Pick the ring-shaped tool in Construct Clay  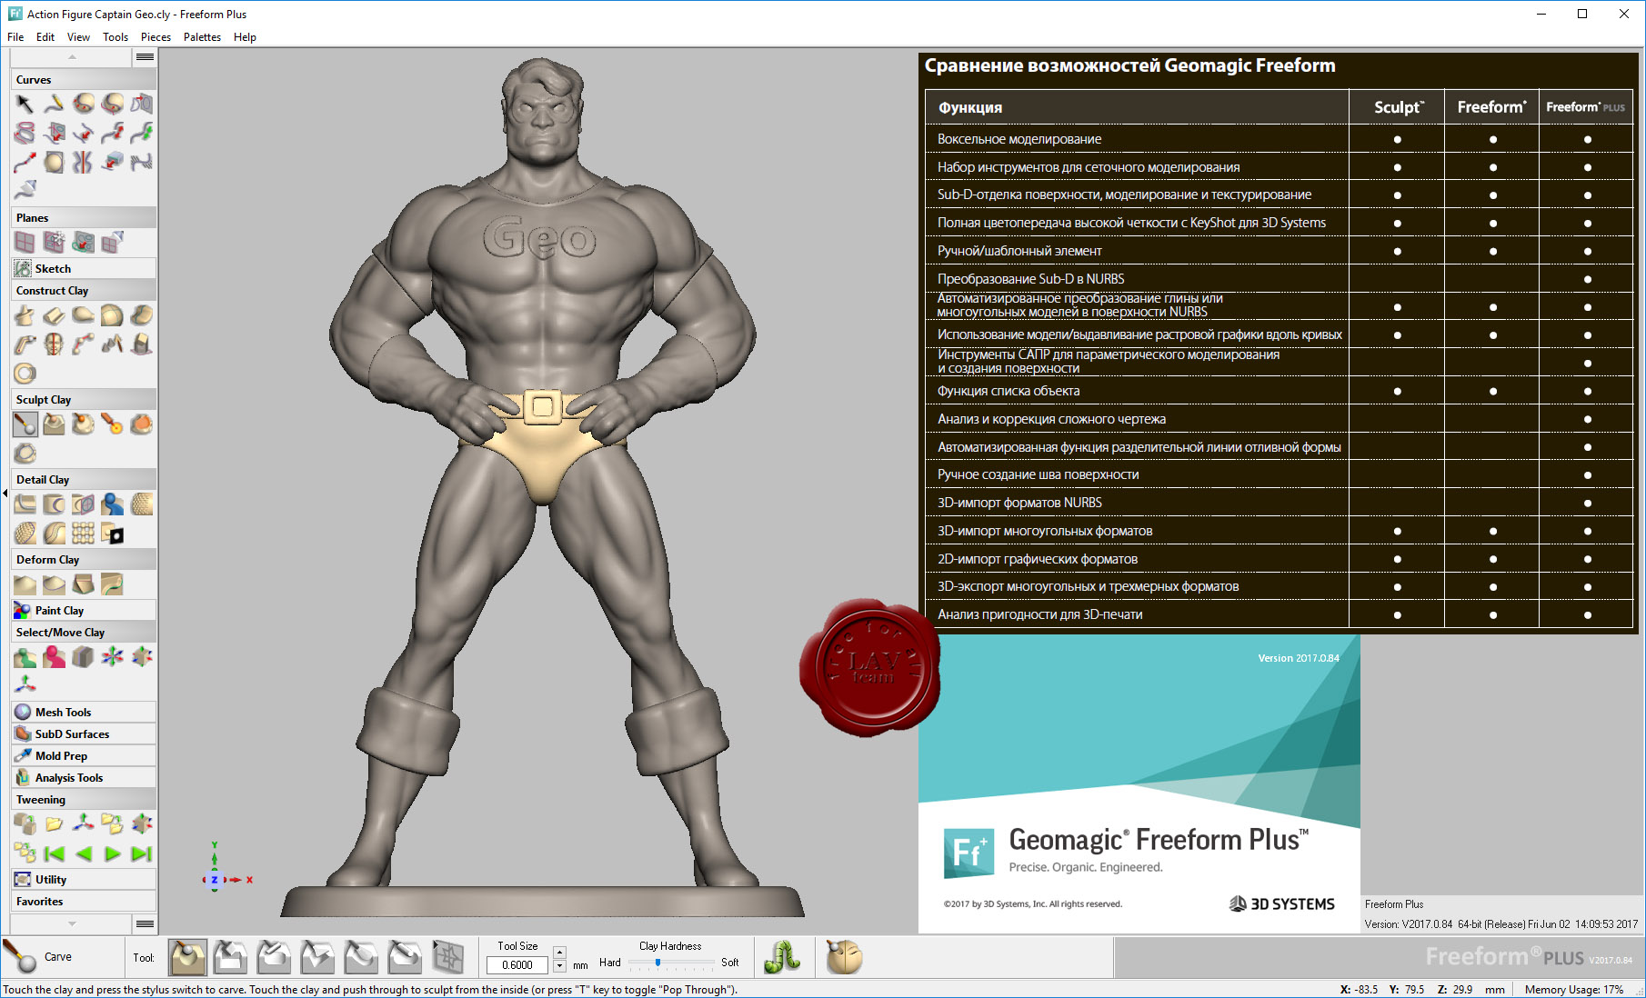click(25, 374)
